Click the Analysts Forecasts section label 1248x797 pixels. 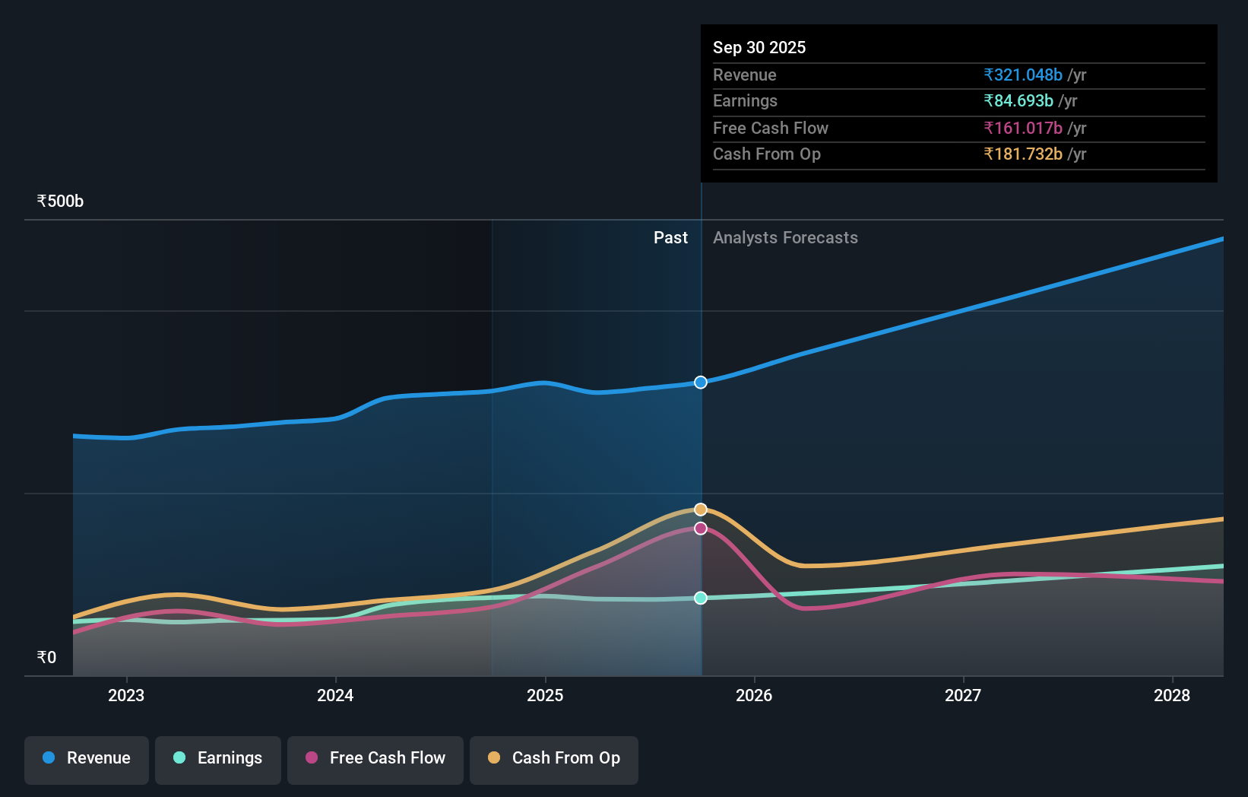coord(785,237)
